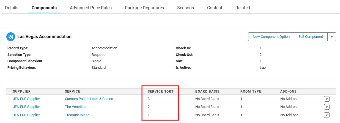Open the Content tab
Screen dimensions: 340x123
pos(215,8)
